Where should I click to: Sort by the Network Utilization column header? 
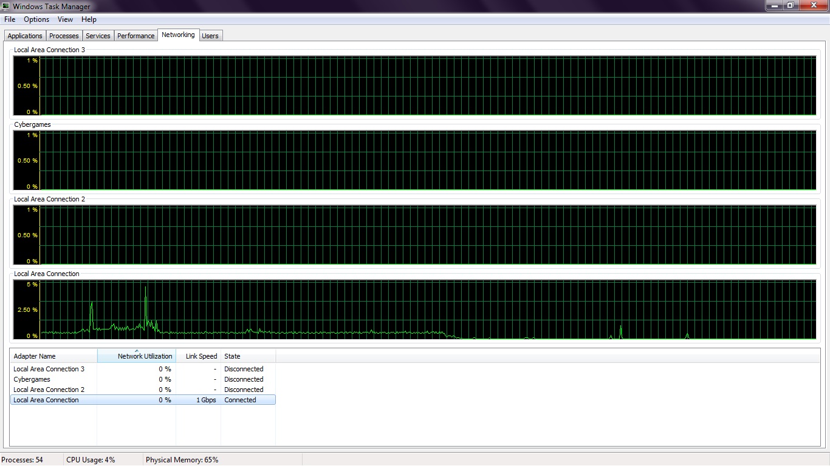pyautogui.click(x=137, y=356)
